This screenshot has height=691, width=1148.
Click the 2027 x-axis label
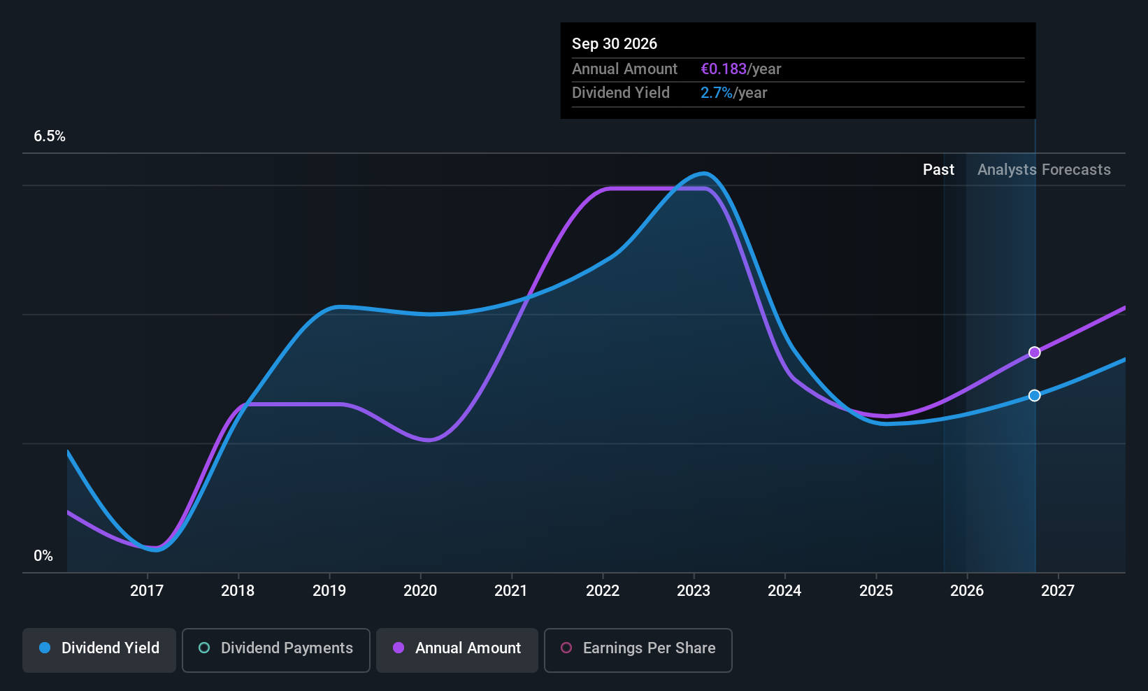point(1058,591)
